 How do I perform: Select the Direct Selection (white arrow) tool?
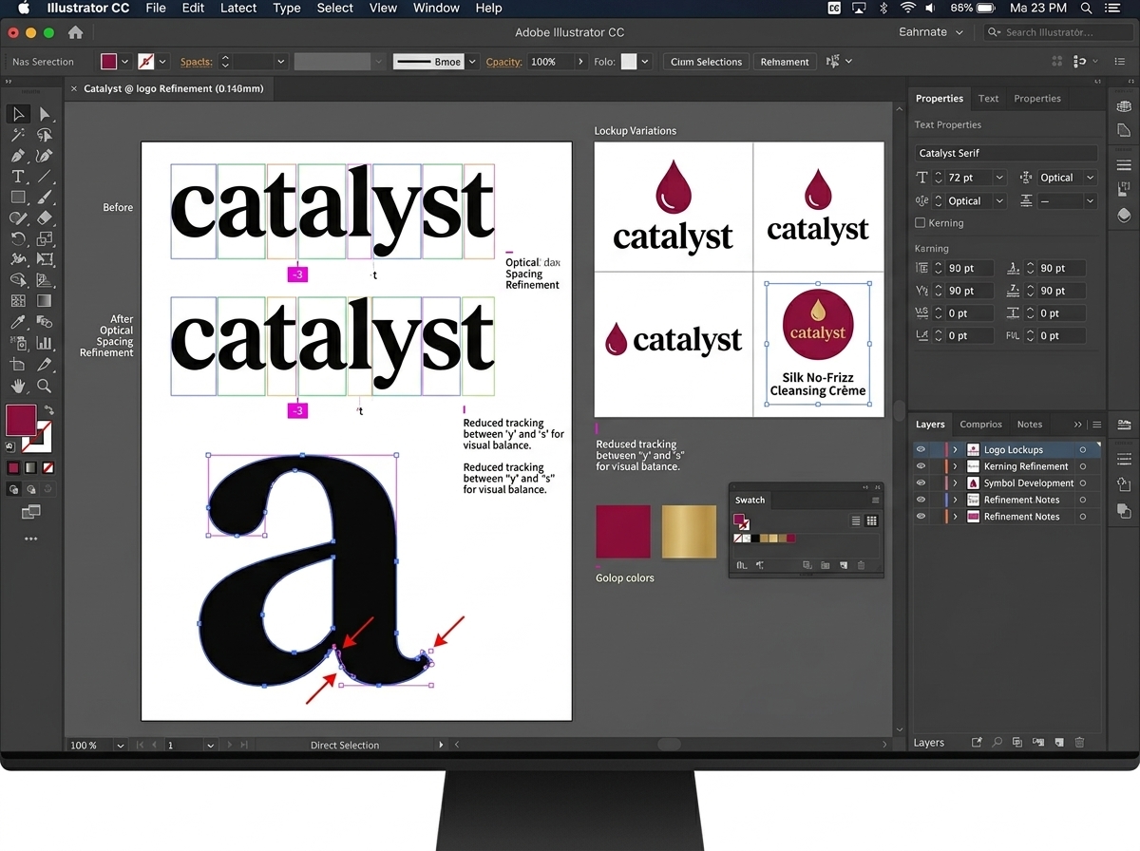point(44,114)
